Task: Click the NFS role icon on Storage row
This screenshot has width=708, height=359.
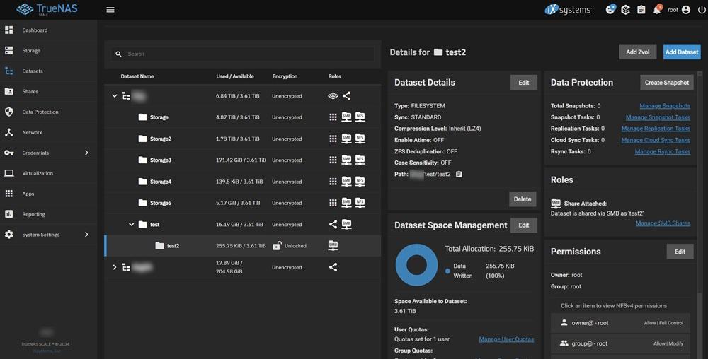Action: tap(360, 117)
